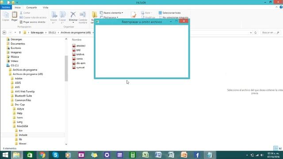Open Google Chrome from the taskbar
Screen dimensions: 283x159
[x=42, y=155]
